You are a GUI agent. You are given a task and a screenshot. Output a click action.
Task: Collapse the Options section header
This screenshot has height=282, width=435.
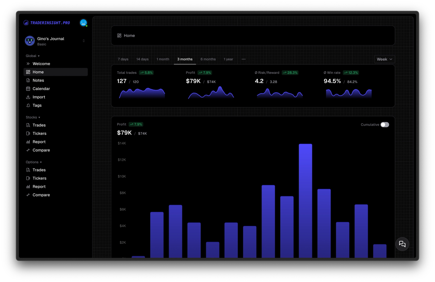(34, 162)
